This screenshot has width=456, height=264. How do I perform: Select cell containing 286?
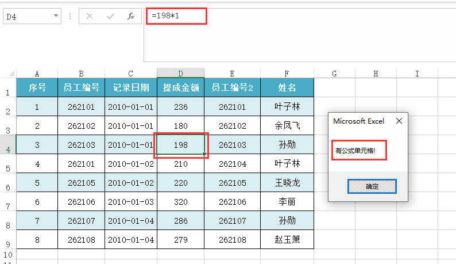[180, 221]
